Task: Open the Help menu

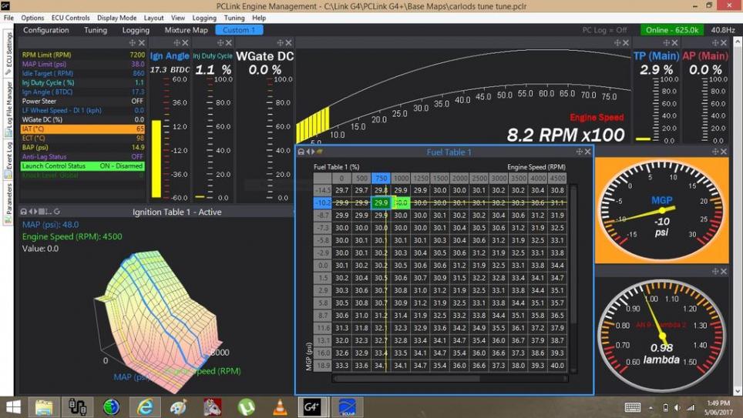Action: tap(259, 18)
